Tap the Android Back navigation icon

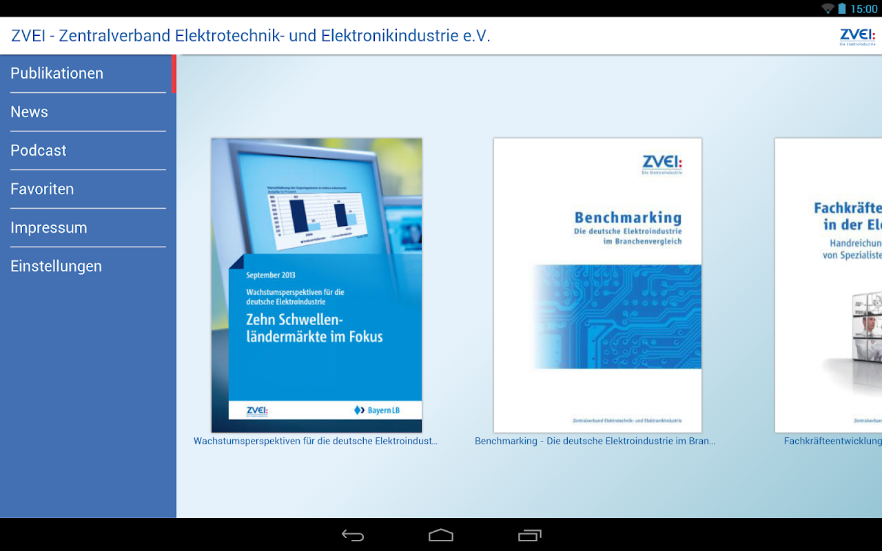click(353, 535)
